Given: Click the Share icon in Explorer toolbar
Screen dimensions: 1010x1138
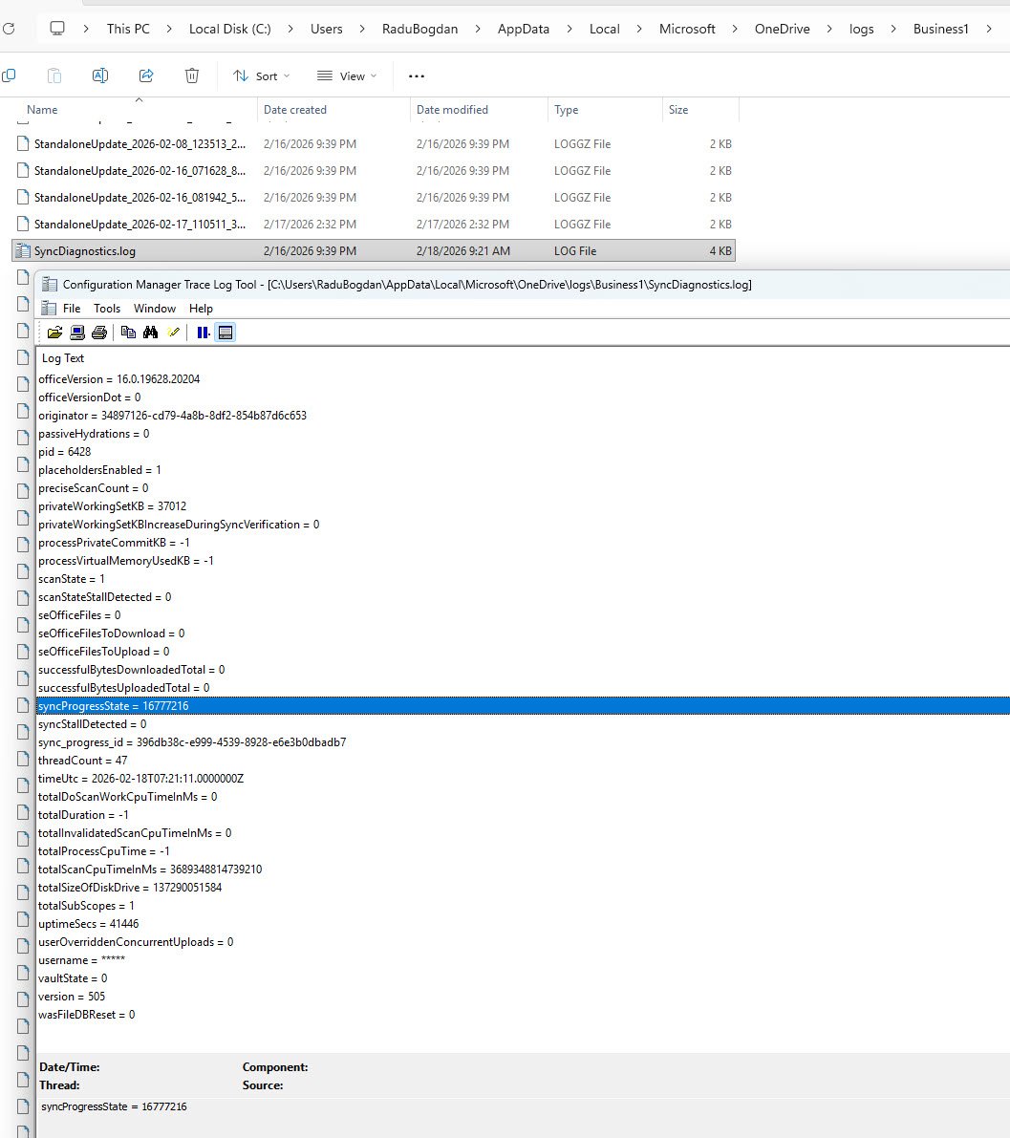Looking at the screenshot, I should click(146, 75).
